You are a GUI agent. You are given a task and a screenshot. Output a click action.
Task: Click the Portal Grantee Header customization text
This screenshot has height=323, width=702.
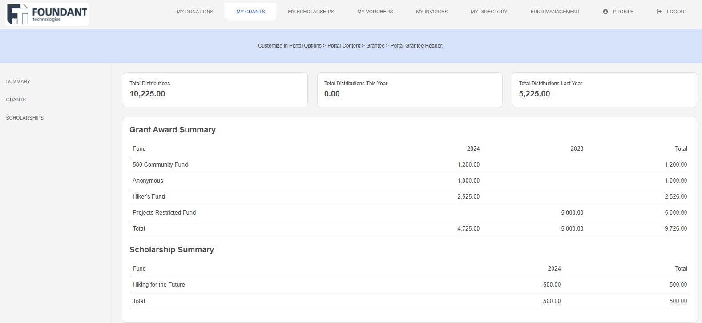point(351,46)
